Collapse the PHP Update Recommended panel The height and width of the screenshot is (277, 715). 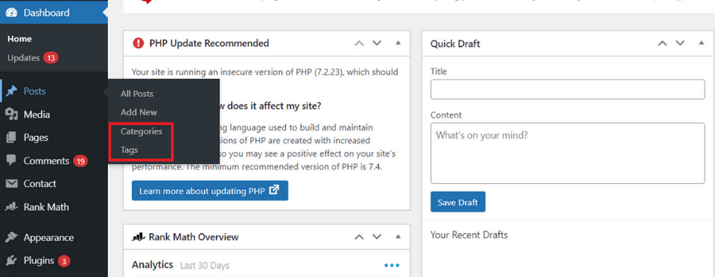[x=398, y=43]
